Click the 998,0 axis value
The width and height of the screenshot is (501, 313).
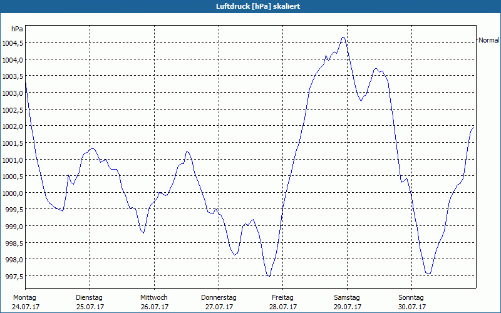point(14,260)
